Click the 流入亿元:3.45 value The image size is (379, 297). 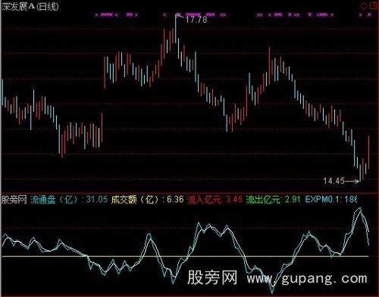pos(215,200)
